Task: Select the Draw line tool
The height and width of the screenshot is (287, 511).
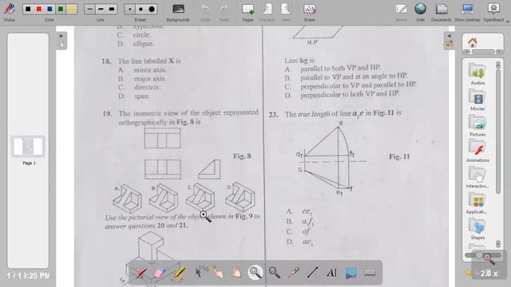Action: coord(312,272)
